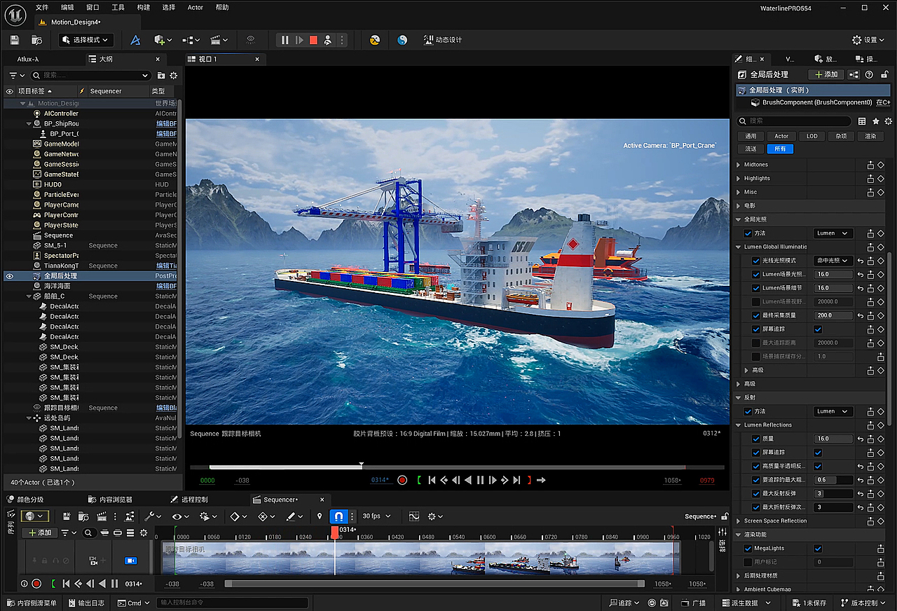The height and width of the screenshot is (611, 897).
Task: Toggle the MegaLights value checkbox
Action: coord(818,549)
